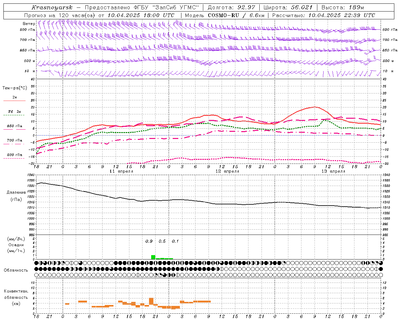This screenshot has height=319, width=399.
Task: Click the 0.5 precipitation amount value
Action: pyautogui.click(x=162, y=241)
